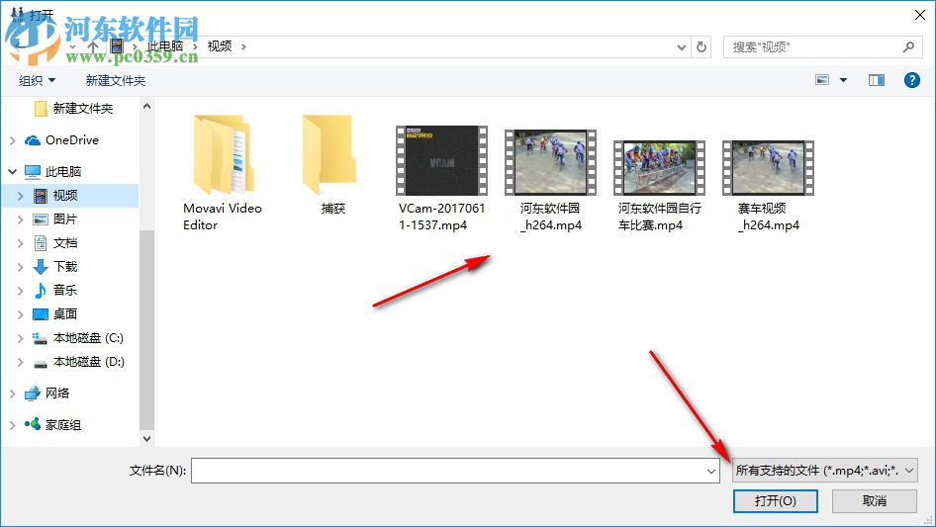Expand the 视频 tree node
Viewport: 936px width, 527px height.
(x=21, y=196)
